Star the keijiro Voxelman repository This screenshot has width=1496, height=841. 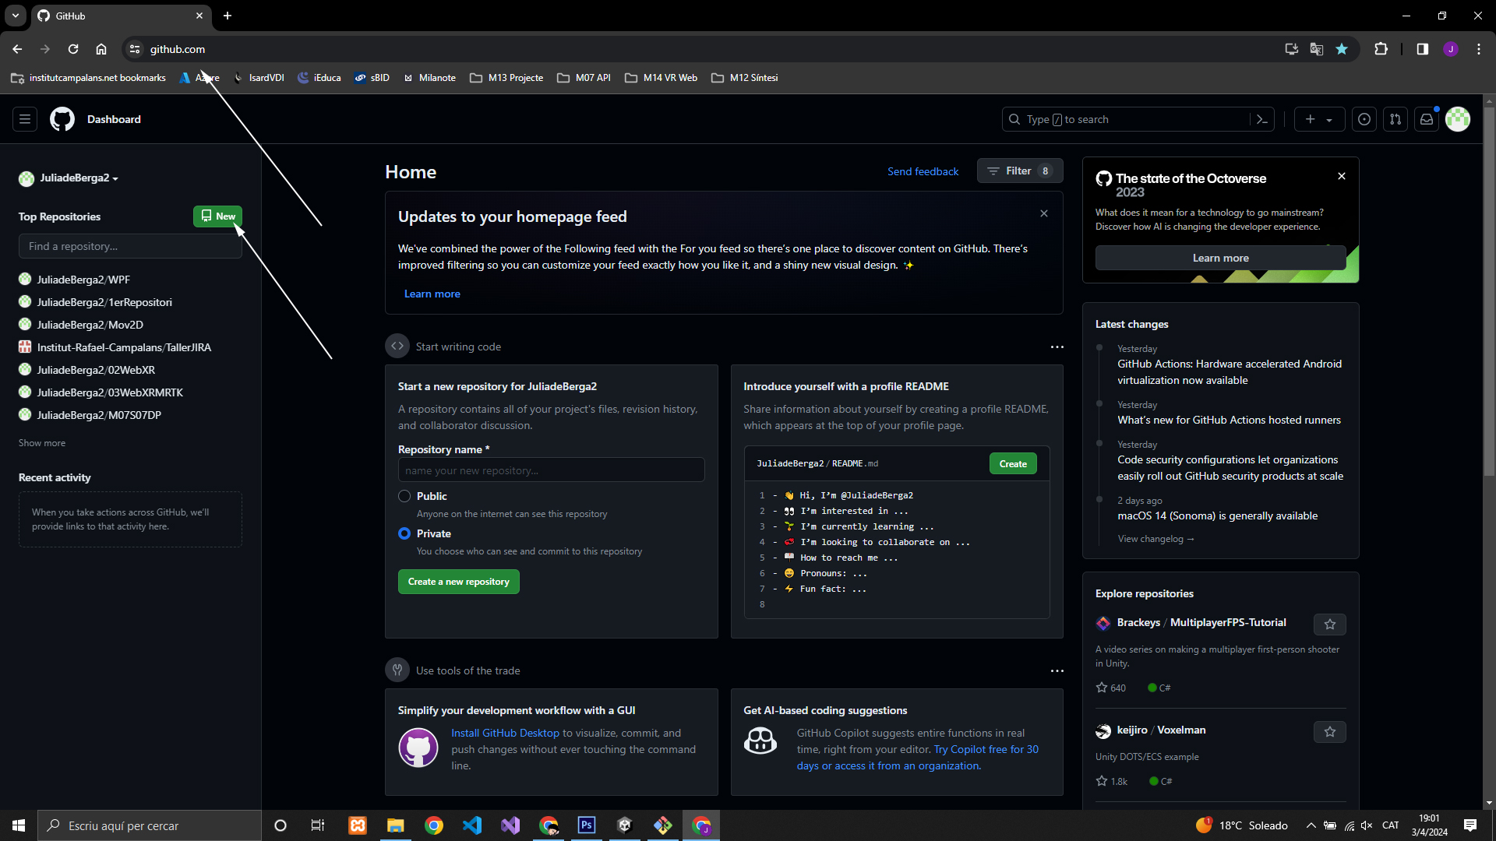pos(1330,732)
